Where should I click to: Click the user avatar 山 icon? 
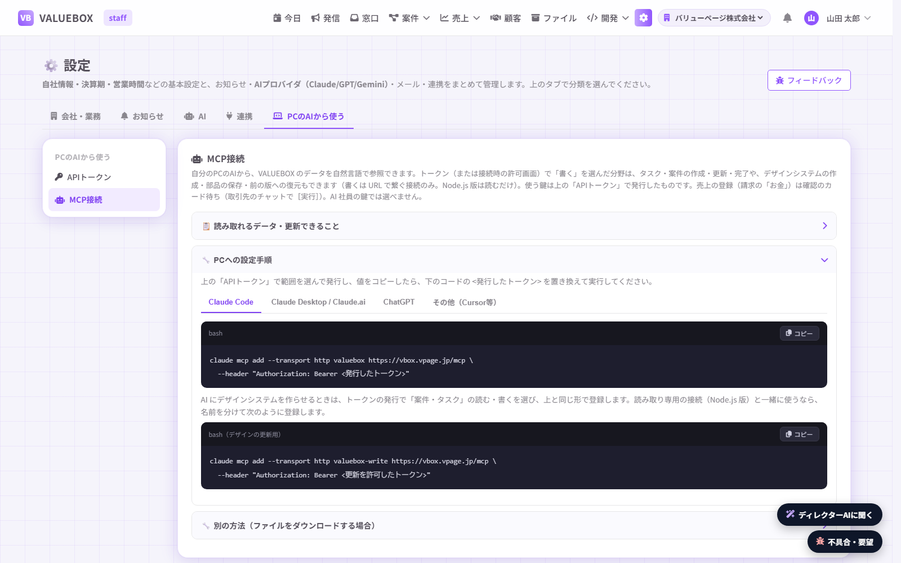click(x=811, y=18)
